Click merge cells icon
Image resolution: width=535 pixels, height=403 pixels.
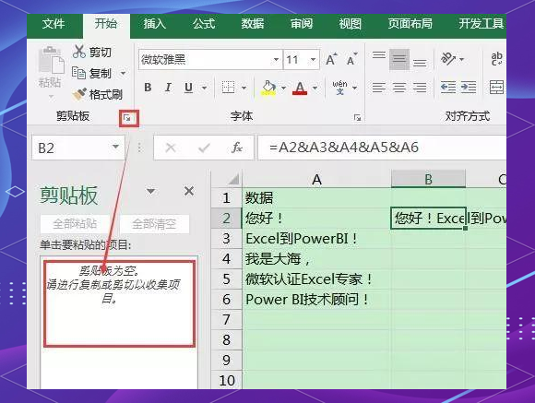click(496, 88)
